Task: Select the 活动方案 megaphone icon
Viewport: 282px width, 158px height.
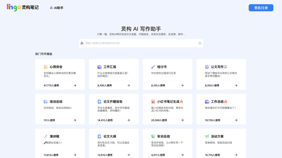Action: 207,136
